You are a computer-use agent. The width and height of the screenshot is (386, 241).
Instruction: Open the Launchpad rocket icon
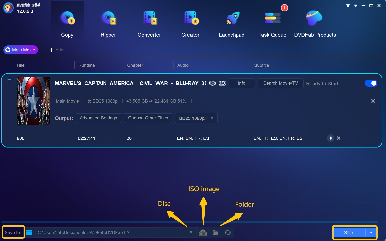(232, 18)
